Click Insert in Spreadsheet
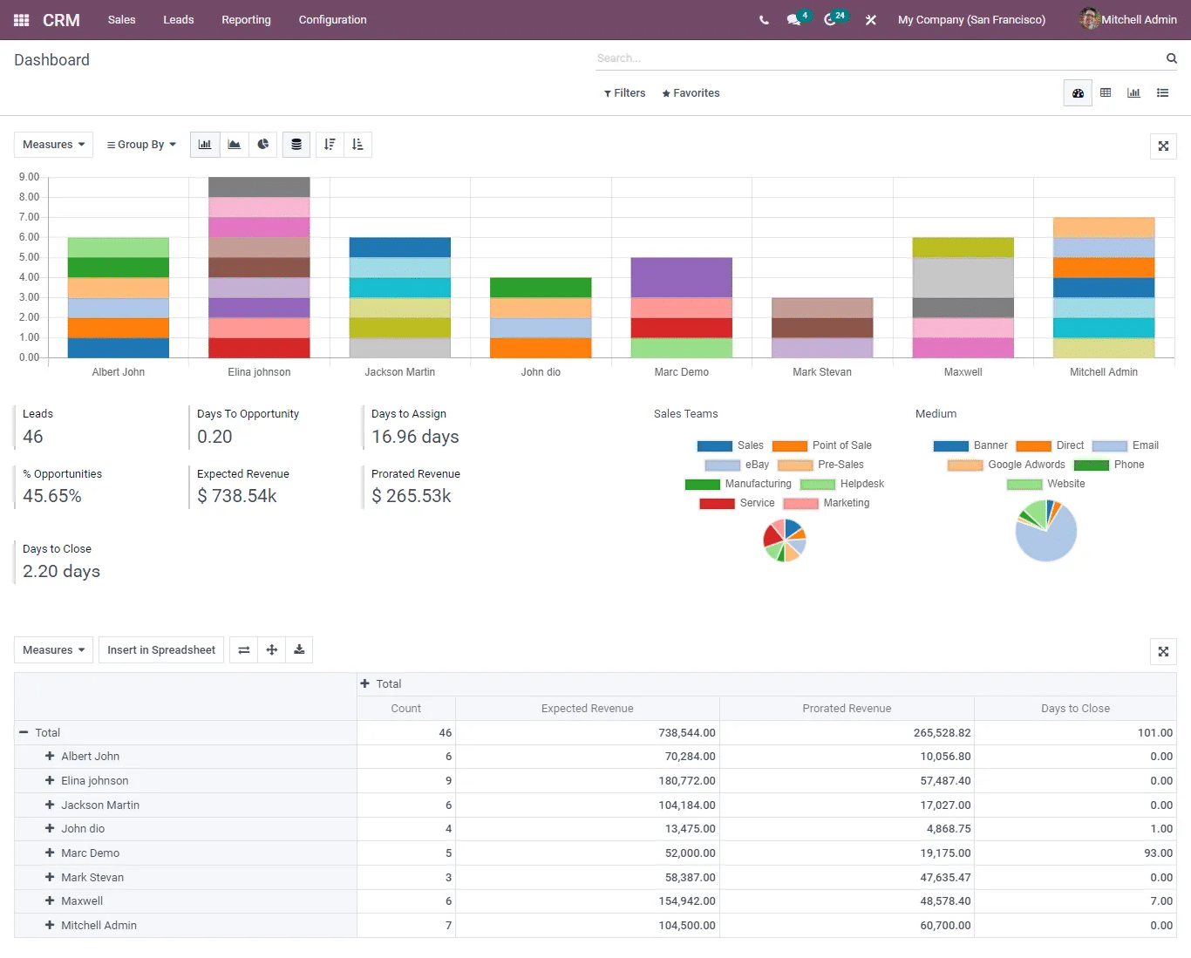 point(160,649)
